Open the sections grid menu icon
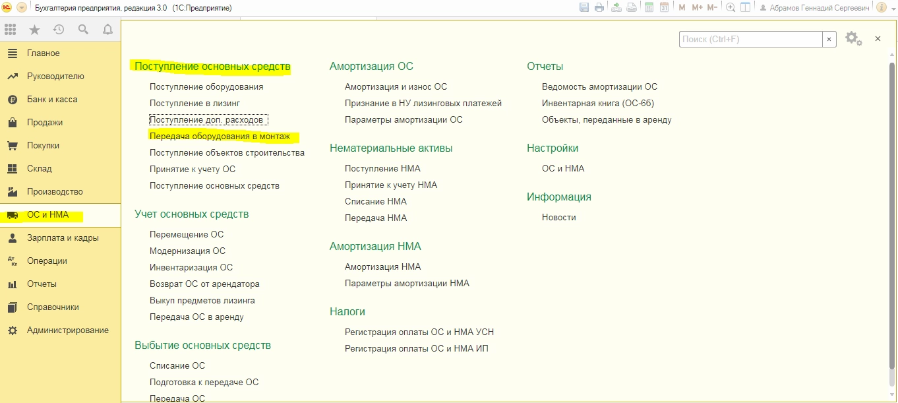This screenshot has height=403, width=898. [10, 29]
